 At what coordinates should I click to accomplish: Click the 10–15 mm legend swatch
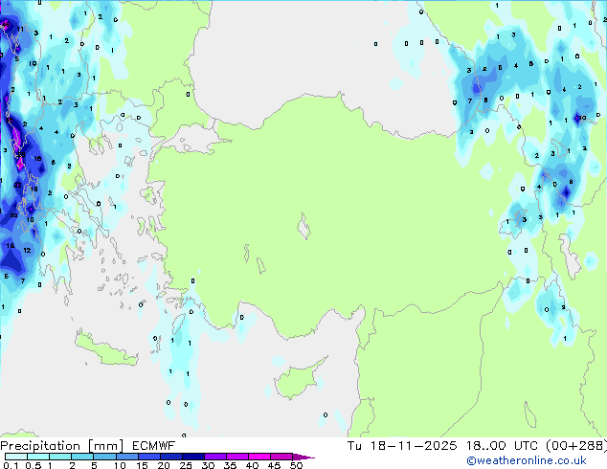point(126,457)
